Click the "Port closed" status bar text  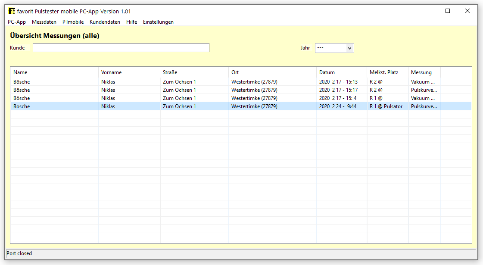(x=19, y=253)
